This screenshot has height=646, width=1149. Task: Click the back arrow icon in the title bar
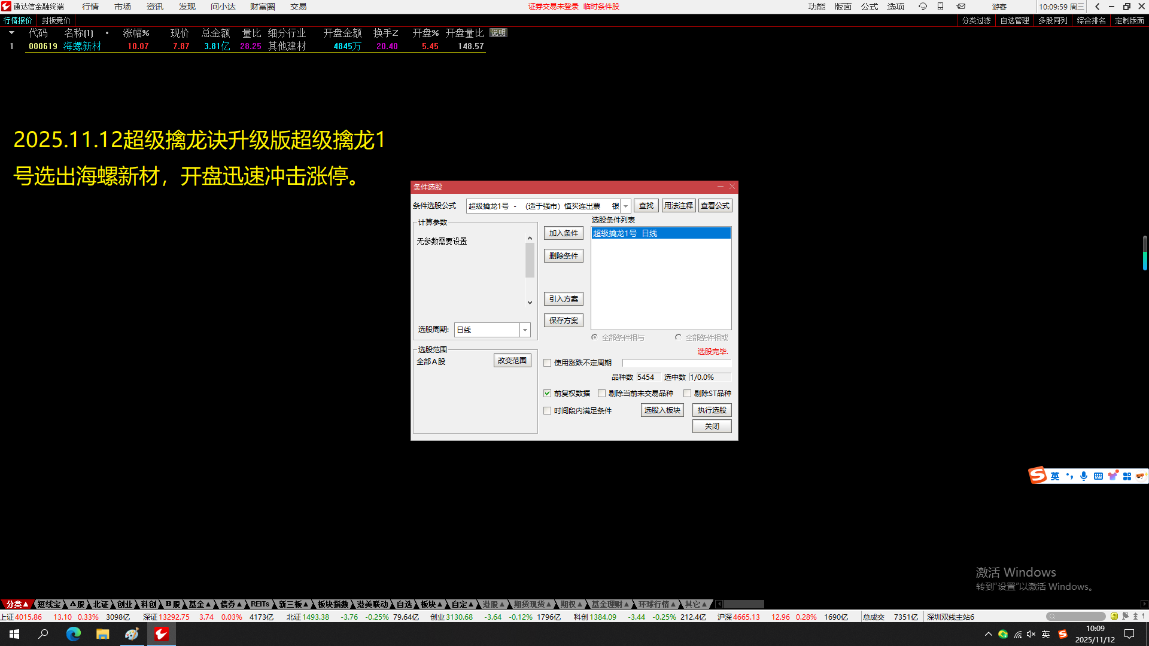tap(1097, 7)
